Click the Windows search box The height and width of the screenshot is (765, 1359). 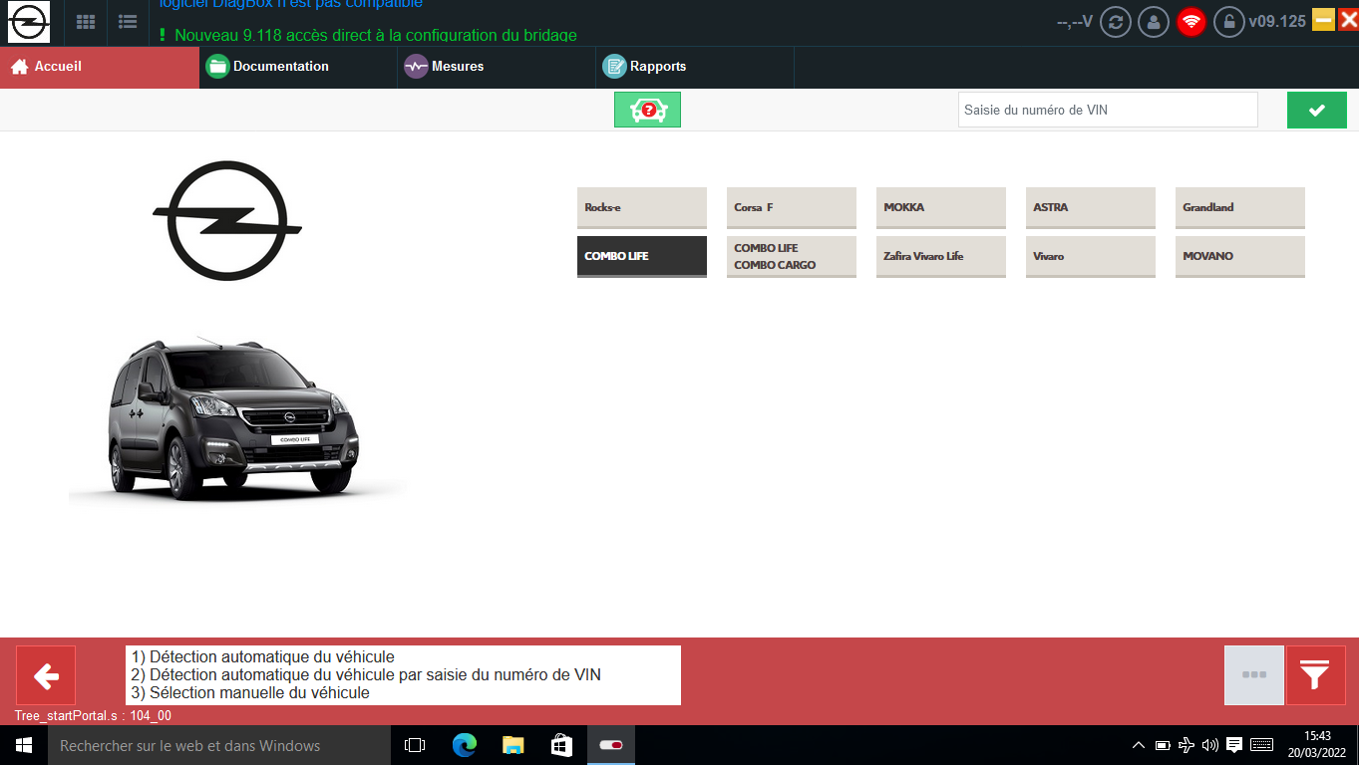click(219, 745)
